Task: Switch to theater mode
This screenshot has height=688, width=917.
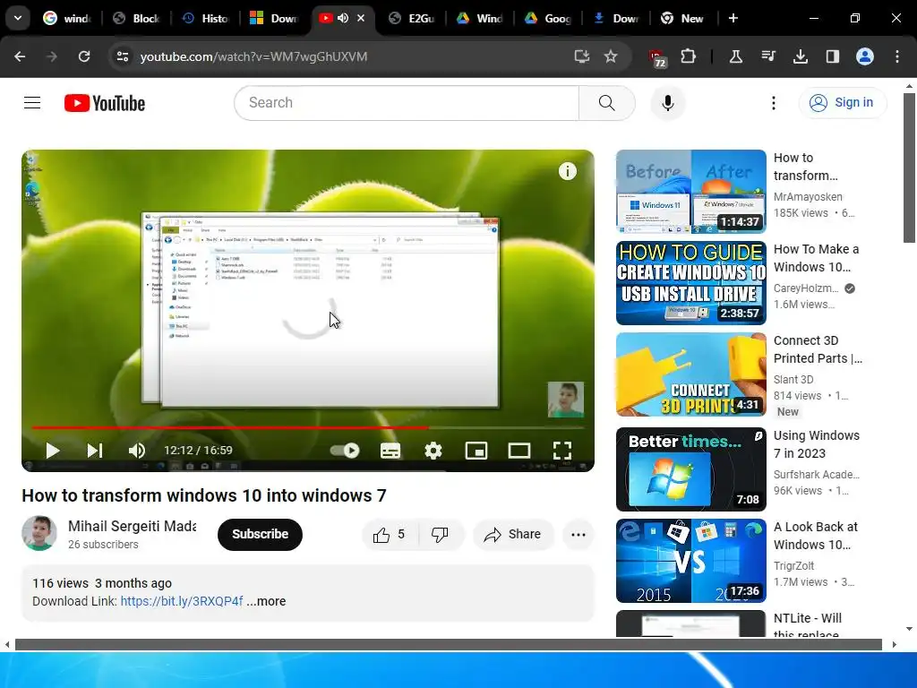Action: click(518, 451)
